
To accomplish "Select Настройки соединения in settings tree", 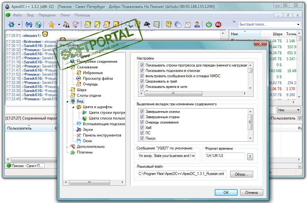I will (97, 61).
